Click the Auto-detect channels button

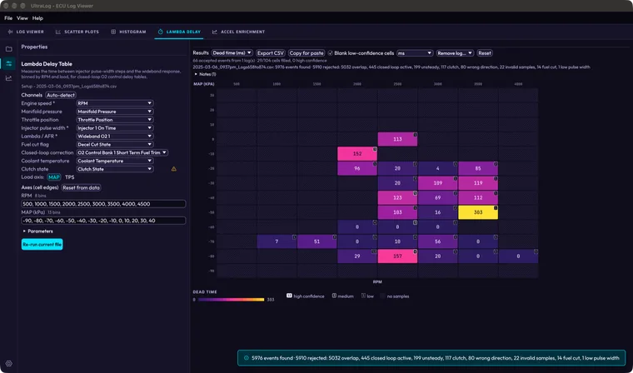[61, 95]
